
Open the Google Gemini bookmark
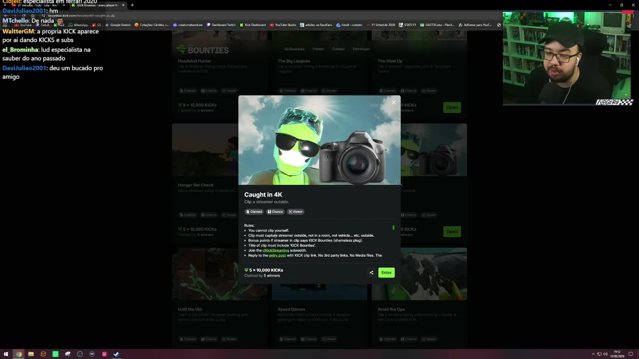point(118,25)
